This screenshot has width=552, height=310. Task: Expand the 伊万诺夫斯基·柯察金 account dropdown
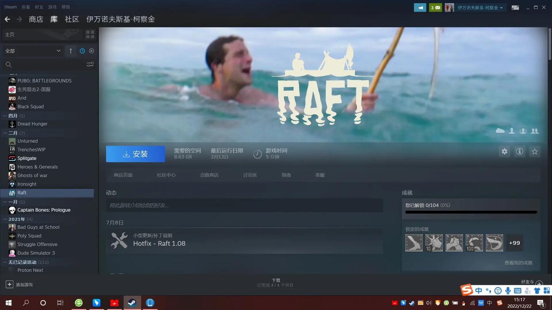(480, 7)
